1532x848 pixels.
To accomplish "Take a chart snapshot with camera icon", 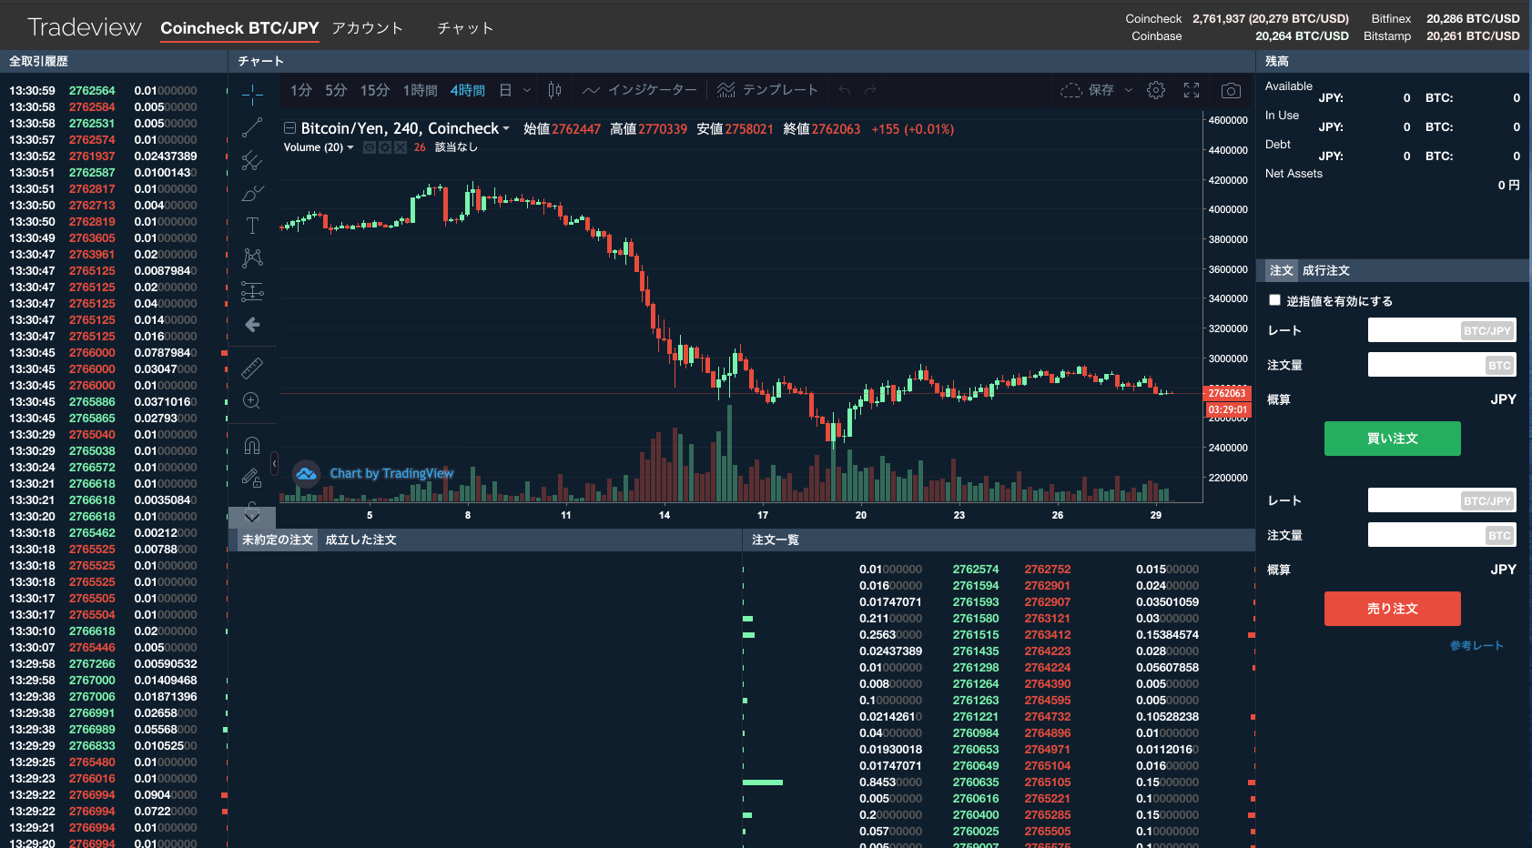I will tap(1231, 90).
